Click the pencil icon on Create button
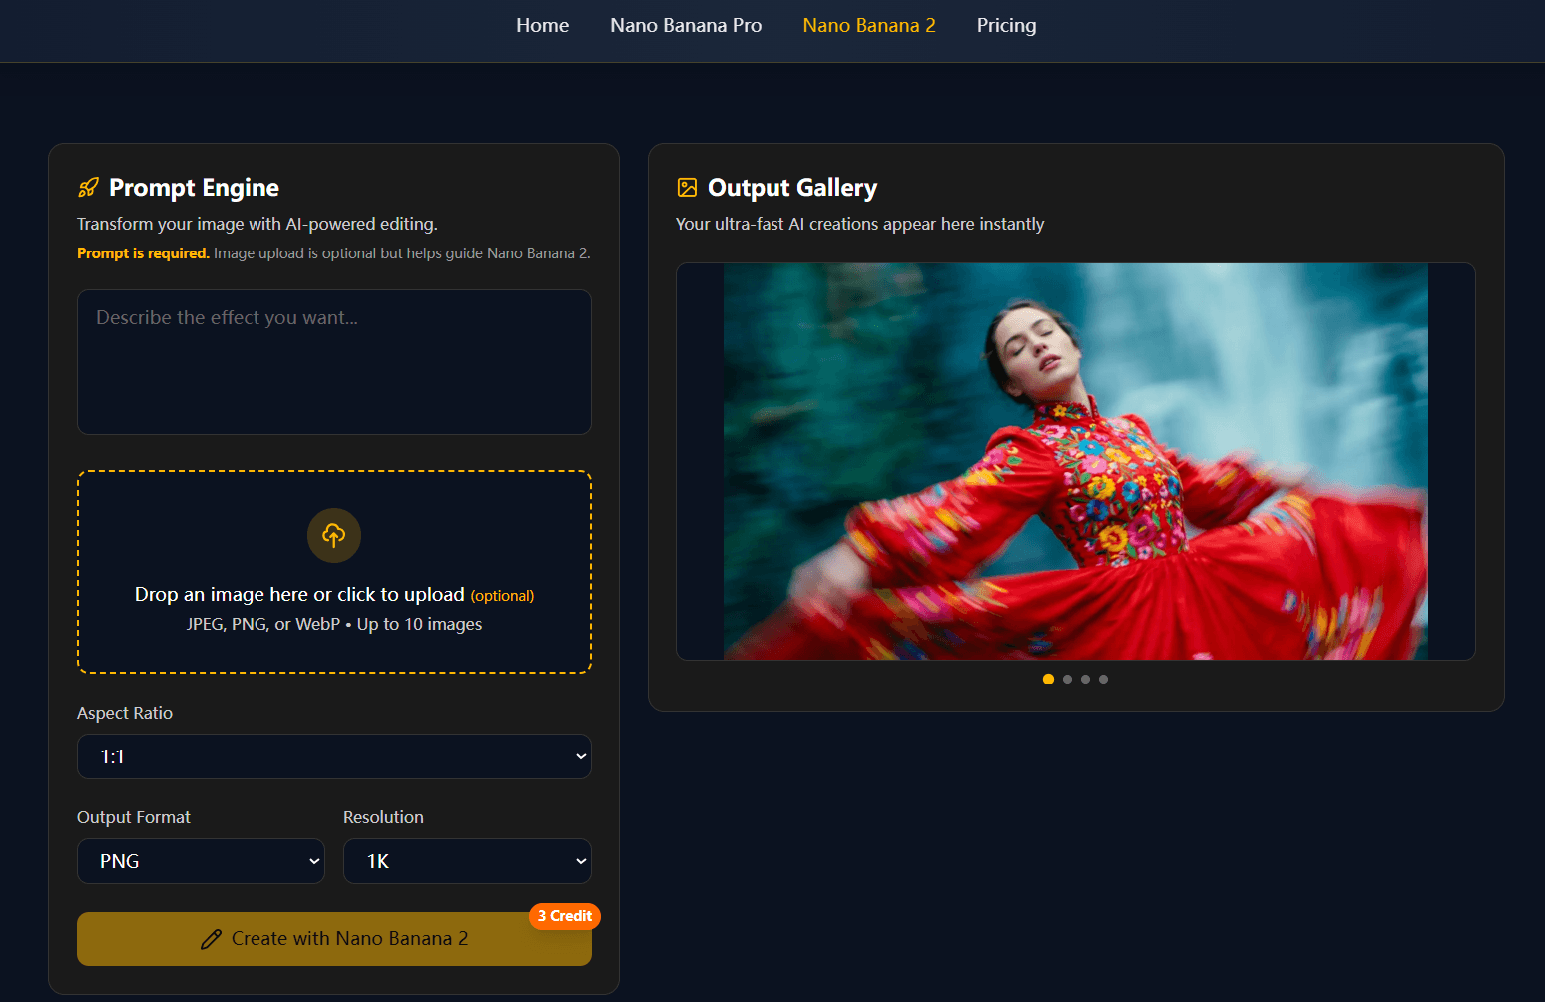 pos(211,939)
